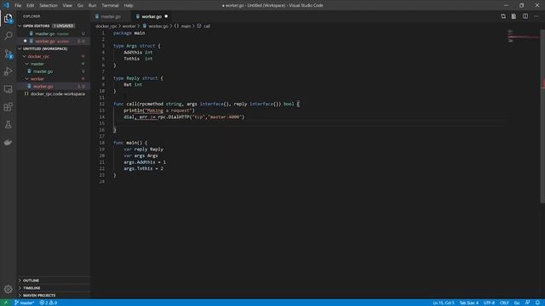545x306 pixels.
Task: Click docker_rpc in the breadcrumb
Action: tap(106, 26)
